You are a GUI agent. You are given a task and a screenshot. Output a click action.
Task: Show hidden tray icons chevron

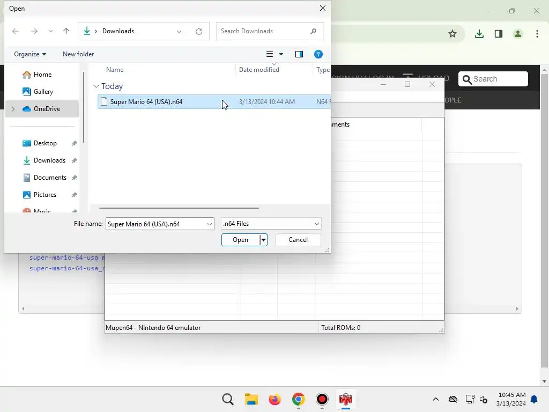(435, 399)
